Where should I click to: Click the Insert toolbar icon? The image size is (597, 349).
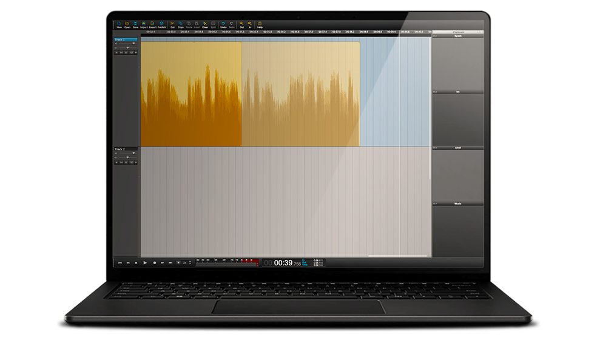click(197, 25)
